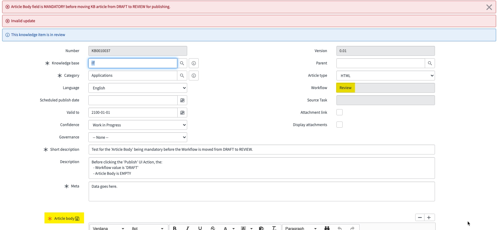Collapse article body editor with minus button

pos(420,217)
